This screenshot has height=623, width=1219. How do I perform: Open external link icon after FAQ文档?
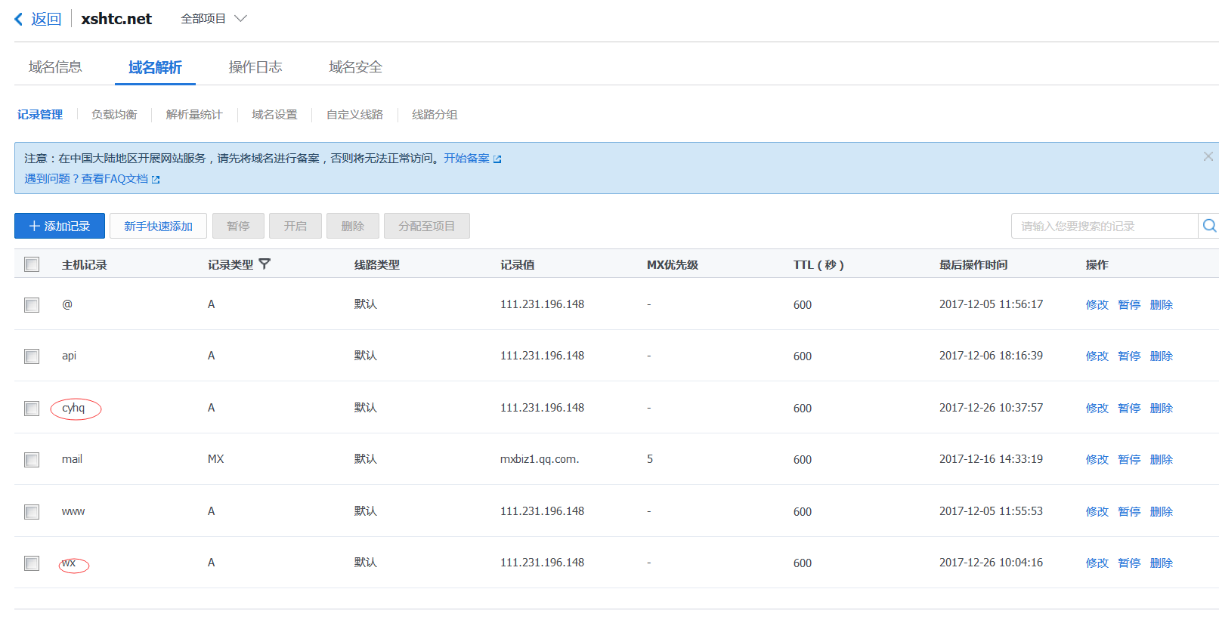[x=156, y=180]
